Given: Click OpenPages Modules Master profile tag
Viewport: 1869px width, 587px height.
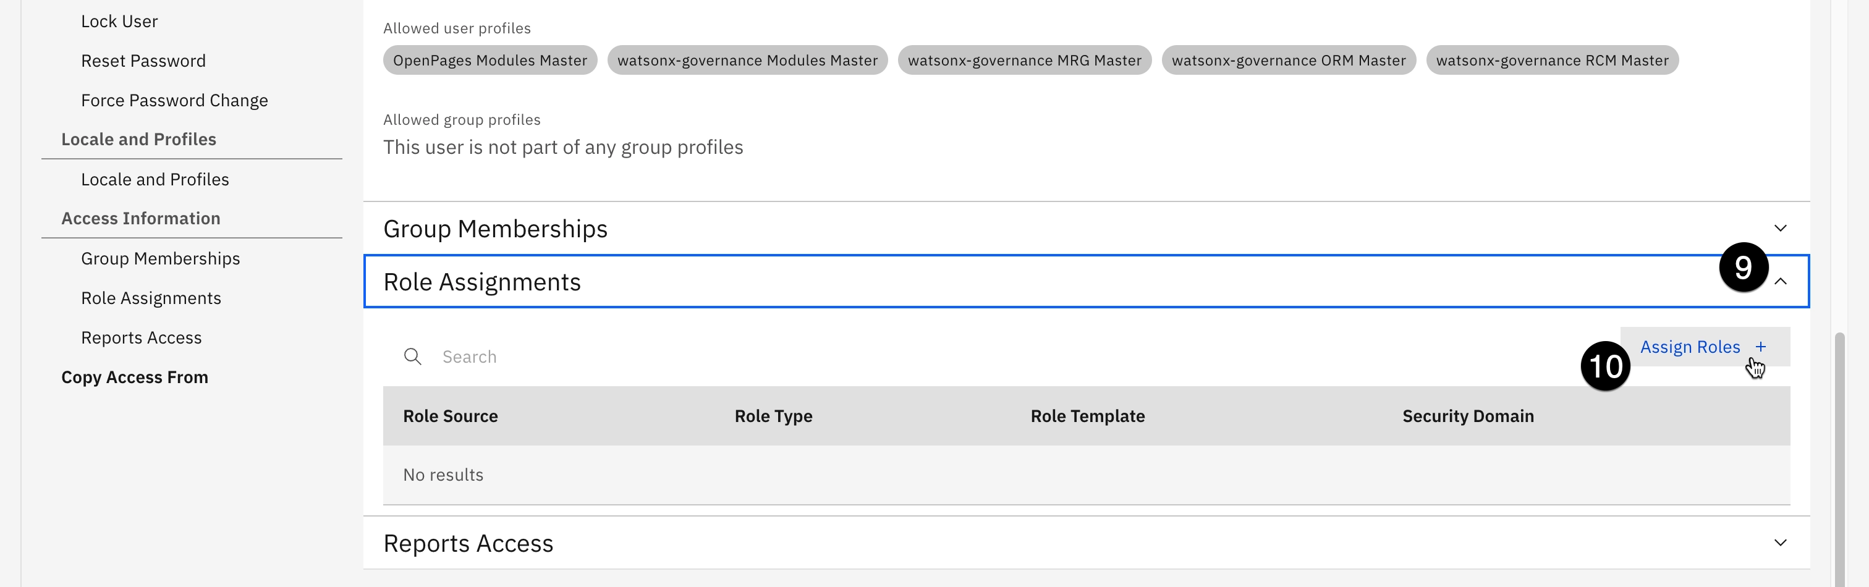Looking at the screenshot, I should click(489, 60).
